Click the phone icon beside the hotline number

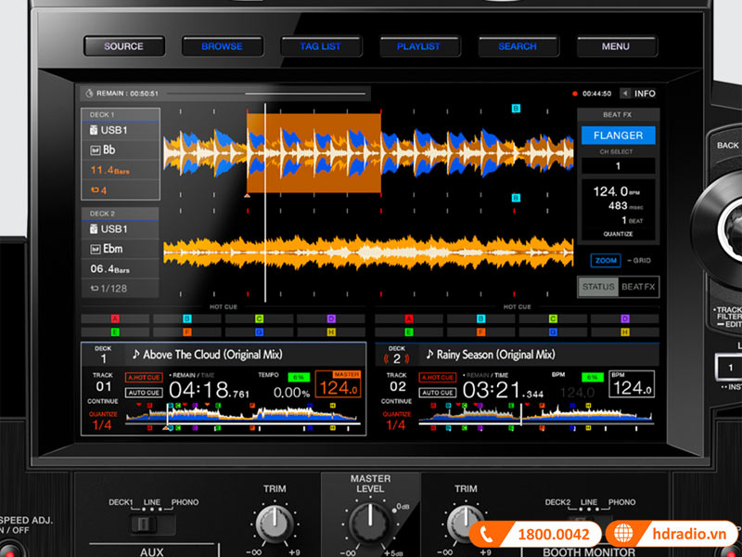[487, 534]
